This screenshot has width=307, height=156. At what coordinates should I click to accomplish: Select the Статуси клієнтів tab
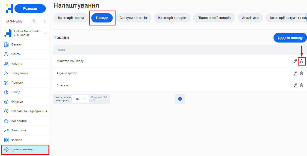point(133,18)
